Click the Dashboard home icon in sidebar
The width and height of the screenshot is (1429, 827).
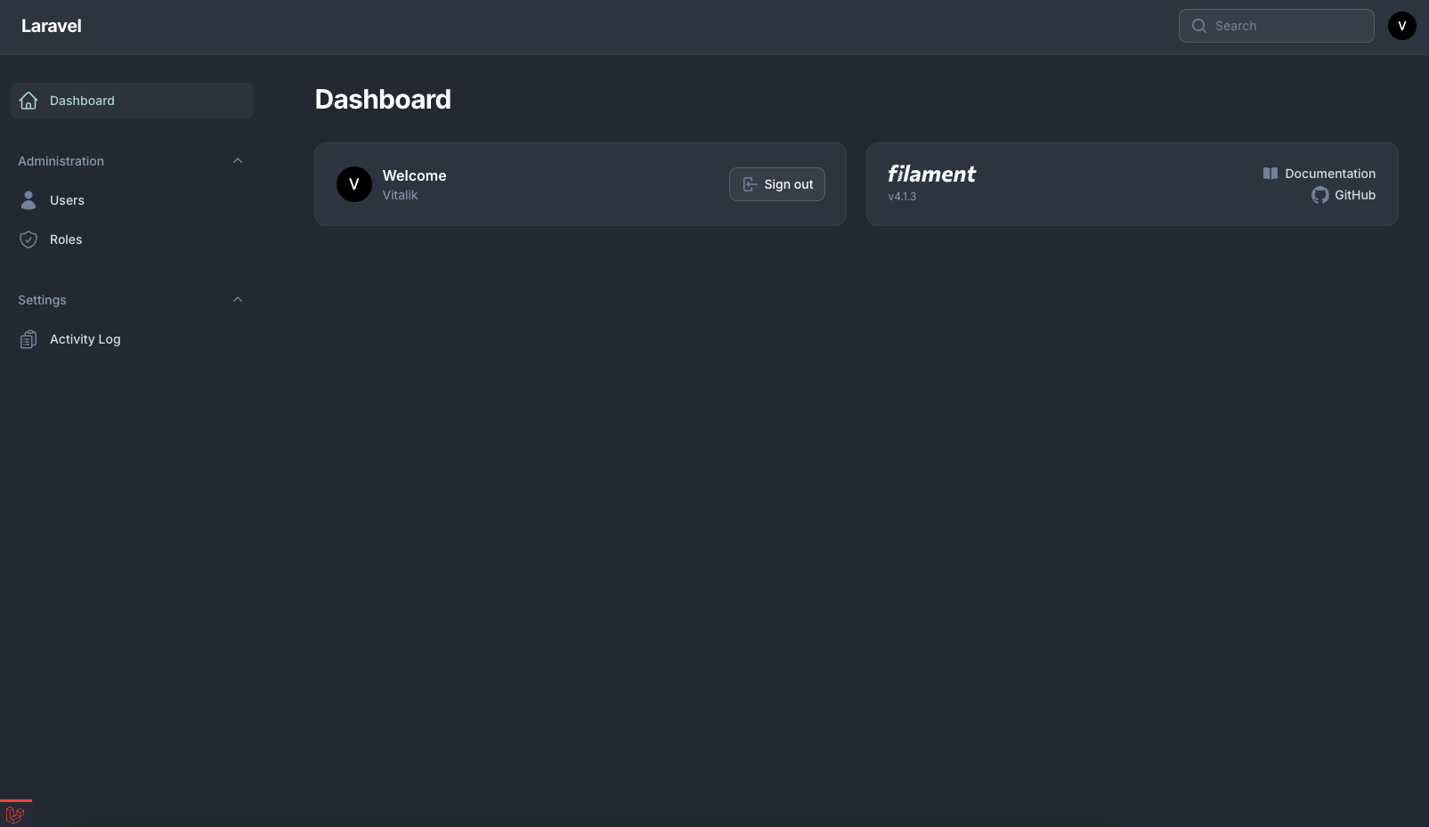pyautogui.click(x=28, y=101)
